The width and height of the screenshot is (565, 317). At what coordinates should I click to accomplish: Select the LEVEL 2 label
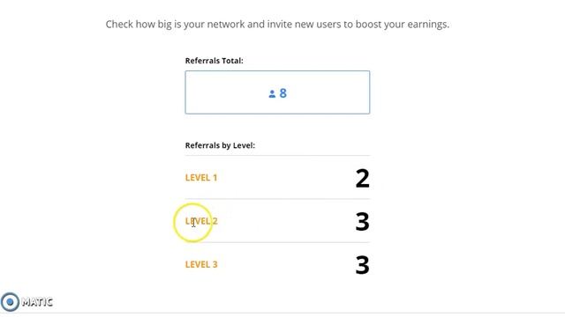201,221
